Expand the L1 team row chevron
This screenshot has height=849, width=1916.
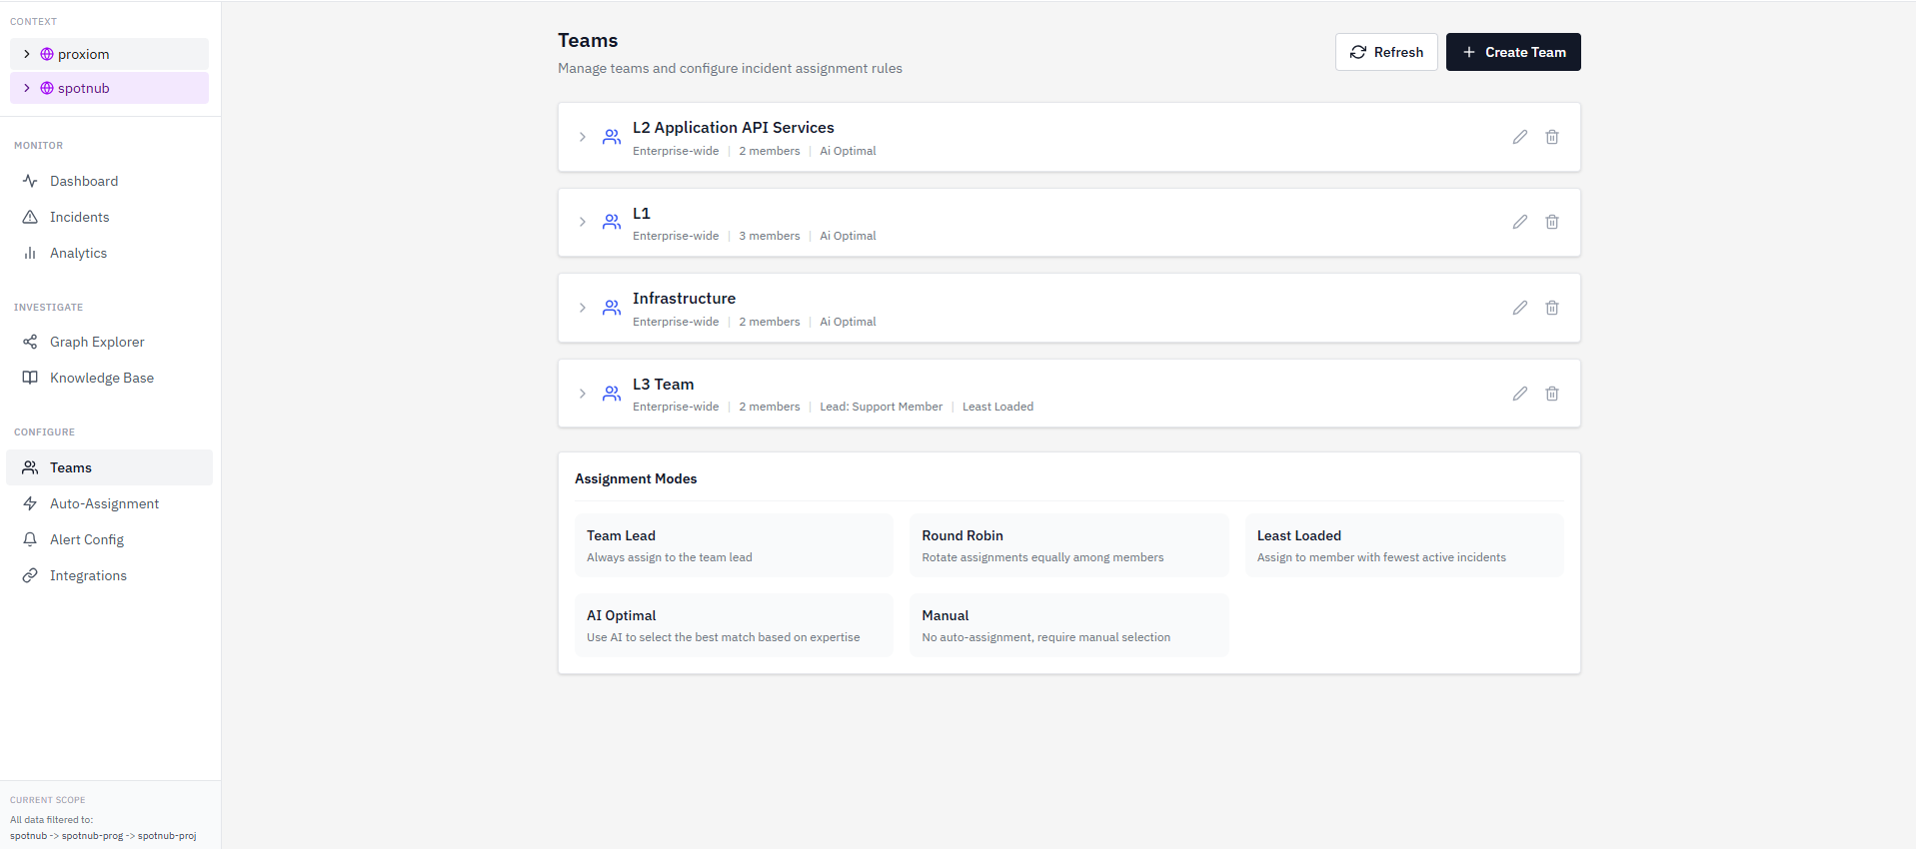pos(583,222)
